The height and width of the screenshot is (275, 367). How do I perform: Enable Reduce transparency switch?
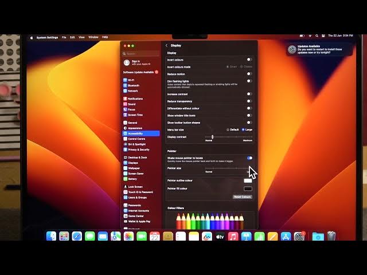pos(249,101)
